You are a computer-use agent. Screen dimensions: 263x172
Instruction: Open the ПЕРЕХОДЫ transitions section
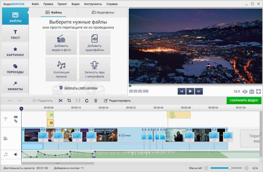(x=15, y=68)
